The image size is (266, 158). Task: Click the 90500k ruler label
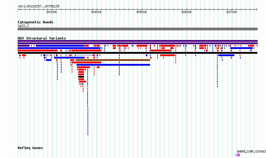(142, 12)
